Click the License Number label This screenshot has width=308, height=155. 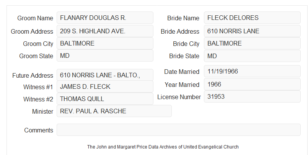(179, 97)
